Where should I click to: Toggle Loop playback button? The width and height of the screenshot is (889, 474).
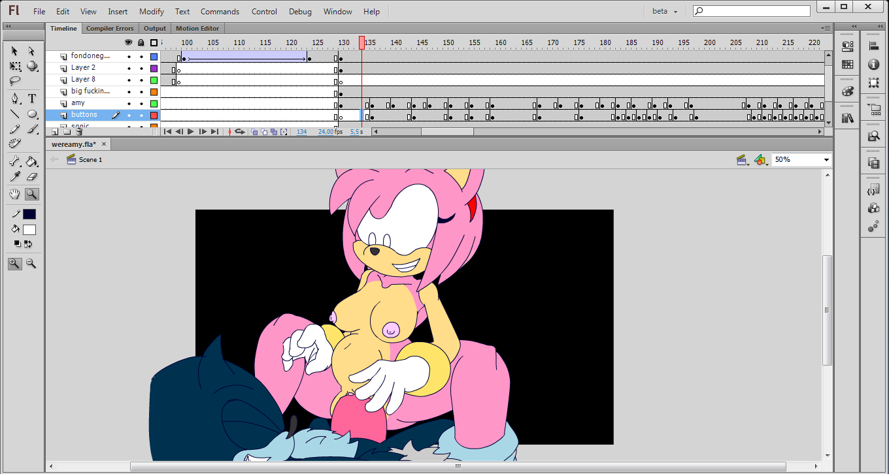click(x=239, y=132)
